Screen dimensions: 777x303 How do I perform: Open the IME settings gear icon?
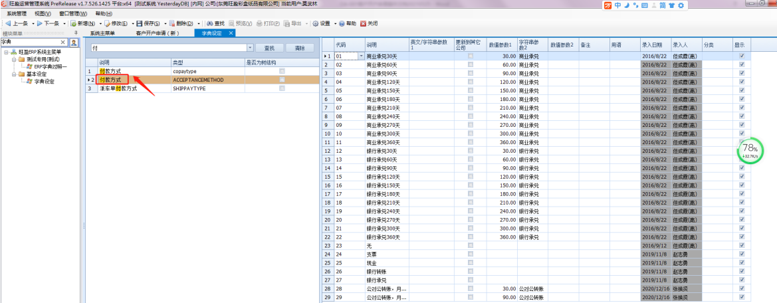pyautogui.click(x=681, y=5)
